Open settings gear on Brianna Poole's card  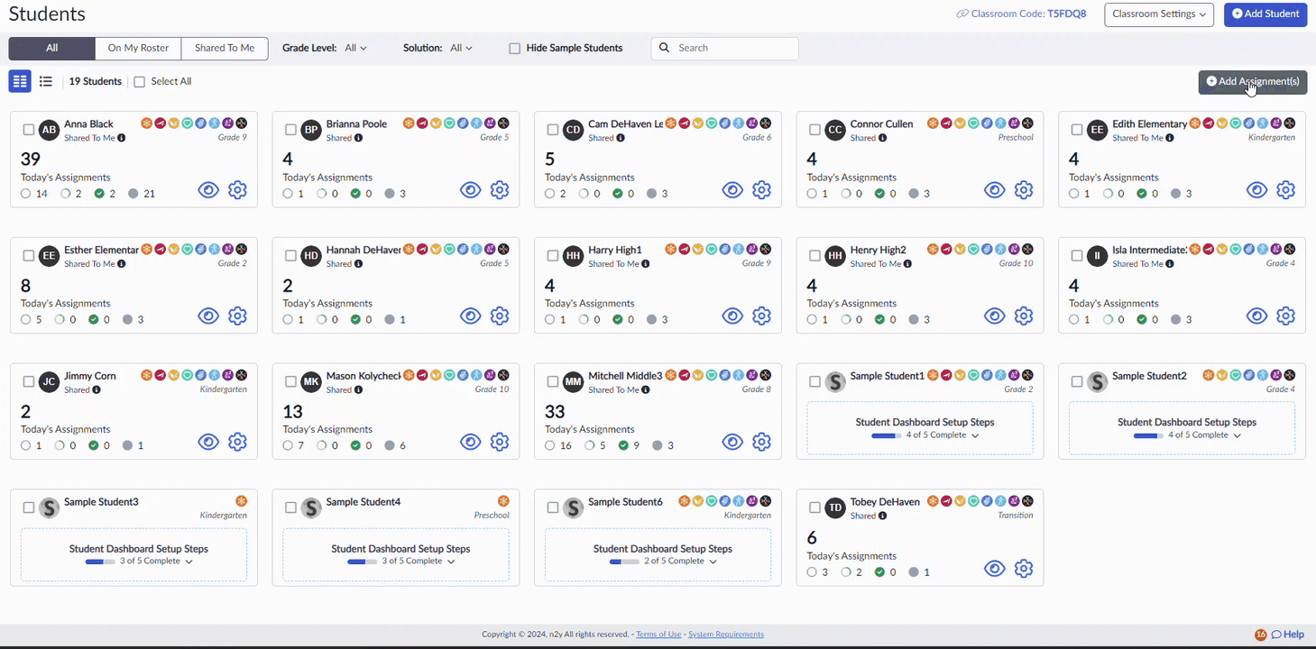[500, 190]
